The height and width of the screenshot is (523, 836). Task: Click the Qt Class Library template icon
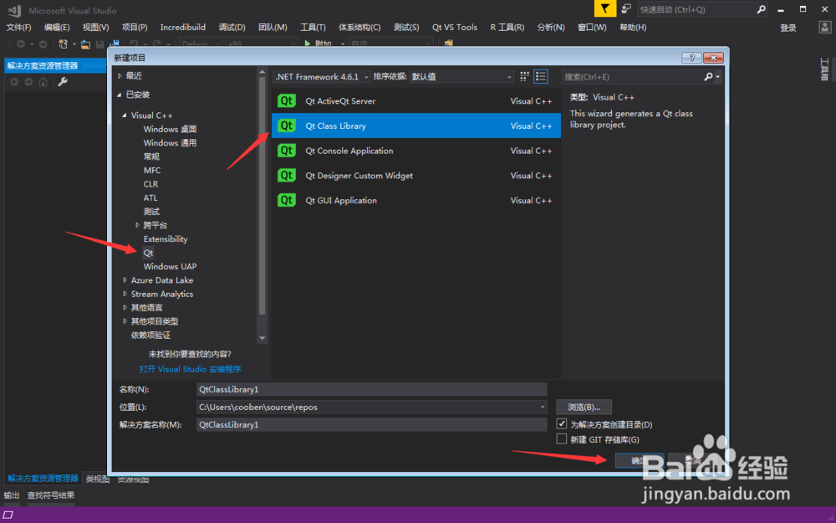point(286,126)
